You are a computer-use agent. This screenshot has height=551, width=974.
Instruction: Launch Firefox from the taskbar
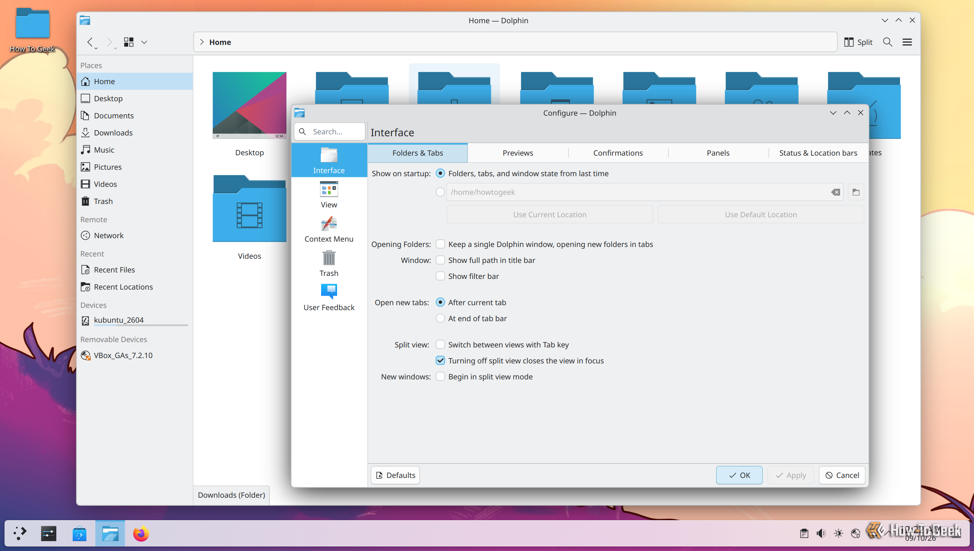tap(141, 533)
